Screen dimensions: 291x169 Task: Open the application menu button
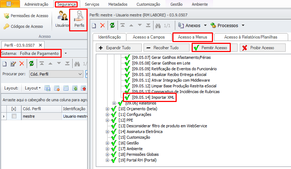(10, 4)
